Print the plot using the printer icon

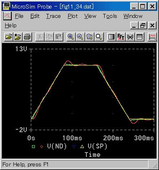[27, 37]
